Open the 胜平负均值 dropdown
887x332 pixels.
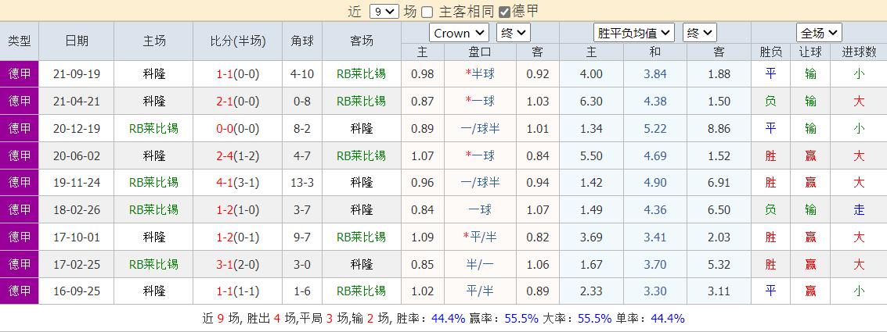click(x=633, y=33)
